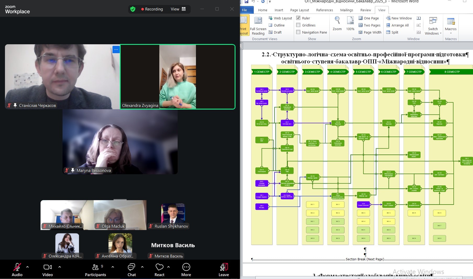Uncheck the Ruler checkbox
This screenshot has height=279, width=473.
click(298, 18)
